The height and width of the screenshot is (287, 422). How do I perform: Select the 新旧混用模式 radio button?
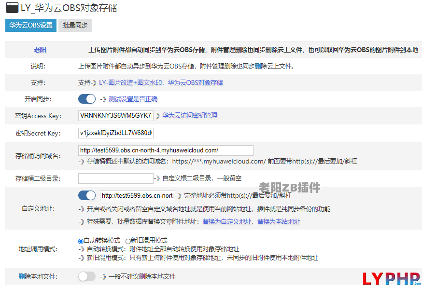(x=128, y=241)
